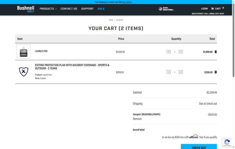Open See Details for free shipping
The height and width of the screenshot is (149, 235).
pos(127,2)
